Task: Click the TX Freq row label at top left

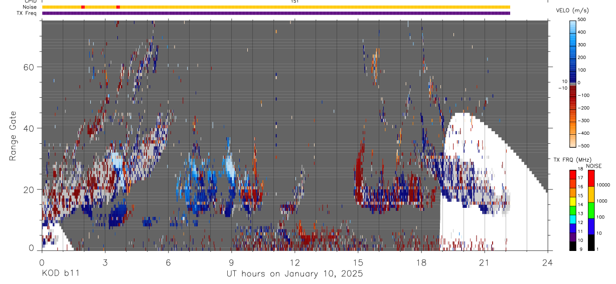Action: [27, 13]
